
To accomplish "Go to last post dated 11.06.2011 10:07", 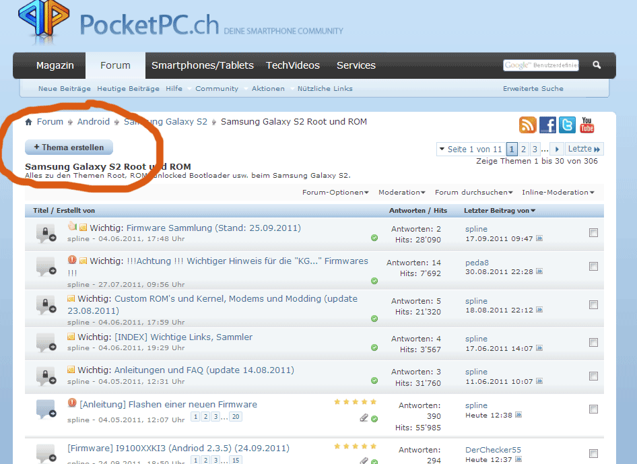I will pyautogui.click(x=539, y=381).
